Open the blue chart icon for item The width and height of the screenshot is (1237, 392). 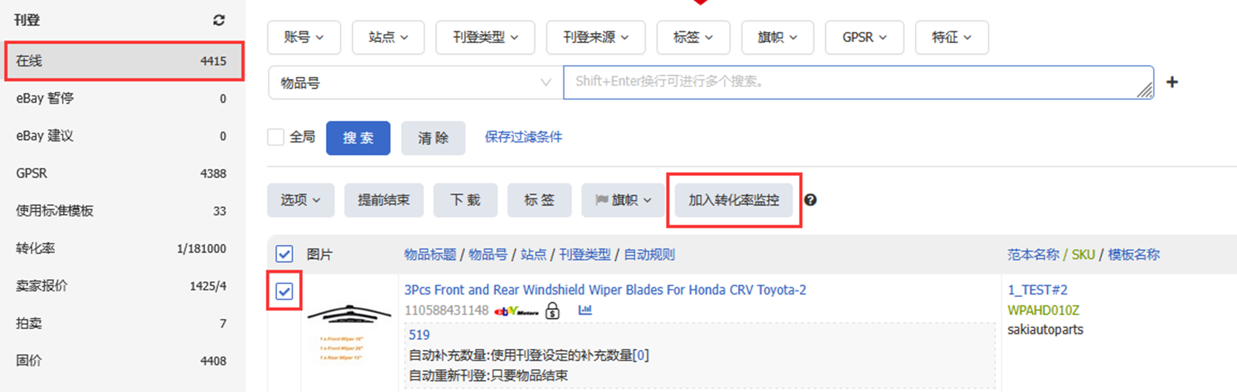click(x=585, y=309)
